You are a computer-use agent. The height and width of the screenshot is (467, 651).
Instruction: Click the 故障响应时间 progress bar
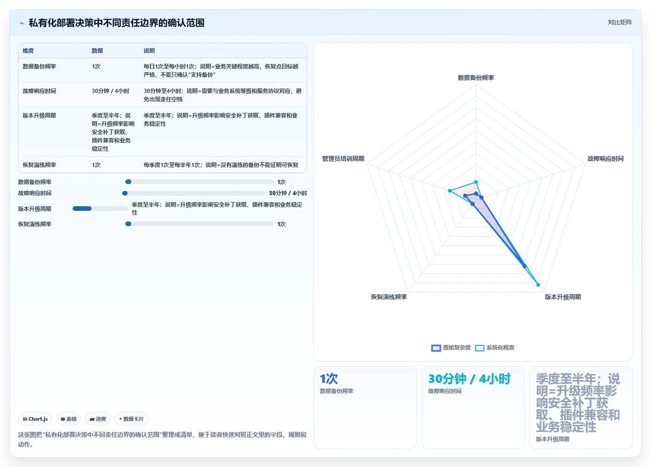194,193
